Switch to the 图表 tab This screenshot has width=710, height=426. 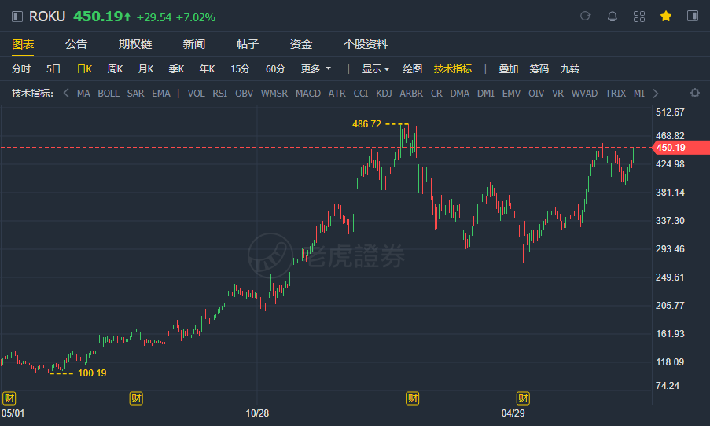click(x=23, y=44)
